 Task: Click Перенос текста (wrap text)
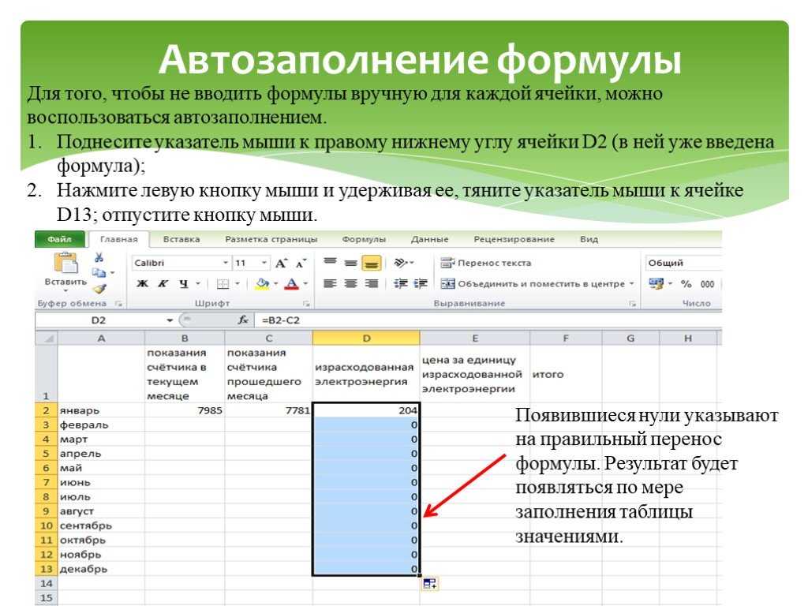point(485,263)
